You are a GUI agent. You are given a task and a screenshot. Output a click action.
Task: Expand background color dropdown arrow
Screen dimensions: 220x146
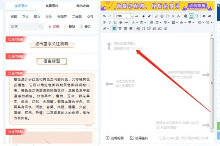pyautogui.click(x=145, y=23)
